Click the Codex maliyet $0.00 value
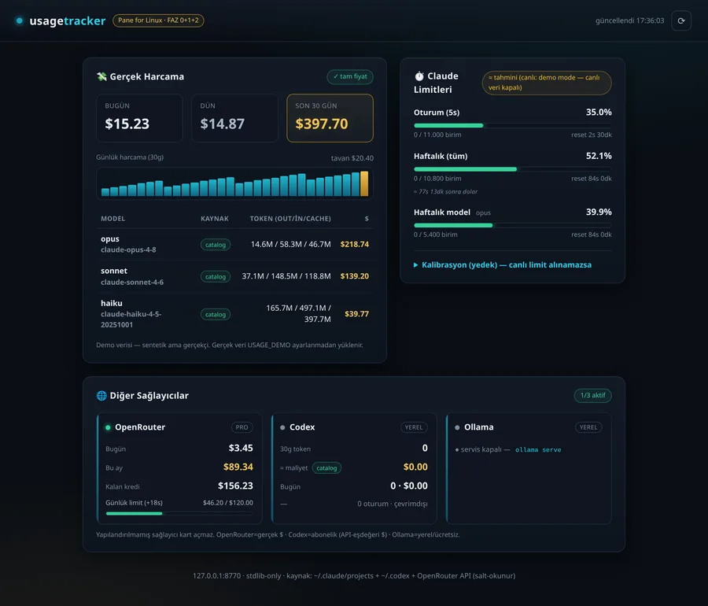 click(415, 467)
